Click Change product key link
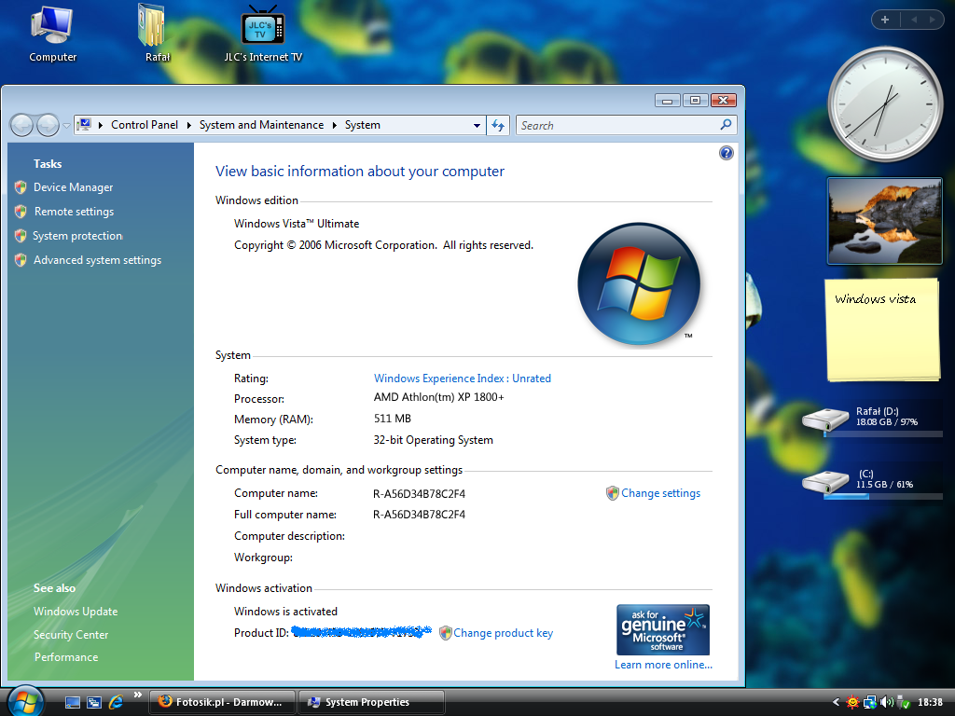This screenshot has height=716, width=955. pyautogui.click(x=503, y=633)
